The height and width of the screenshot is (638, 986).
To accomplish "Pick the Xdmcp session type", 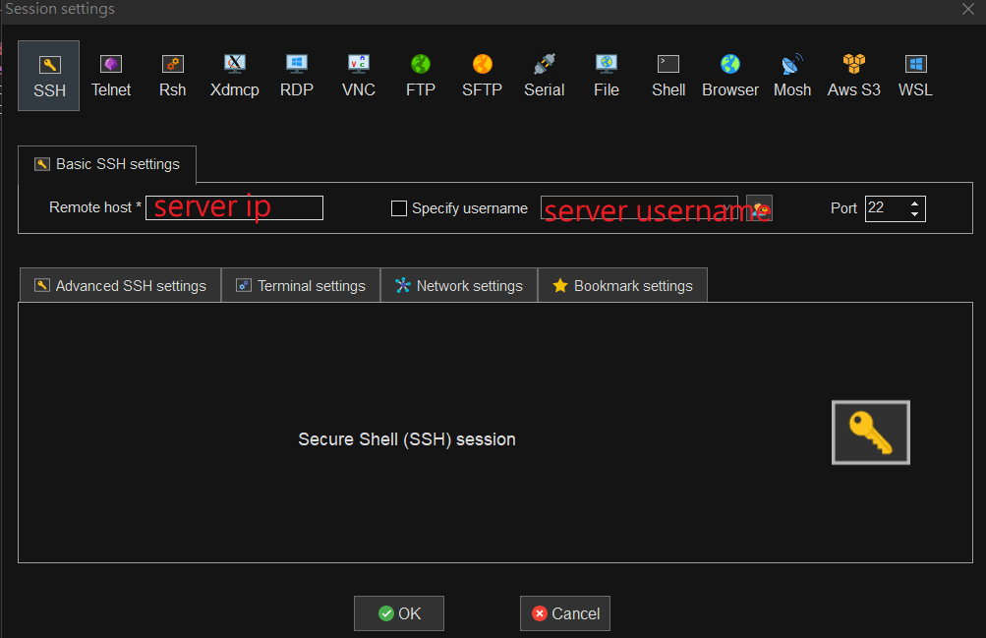I will pos(234,75).
